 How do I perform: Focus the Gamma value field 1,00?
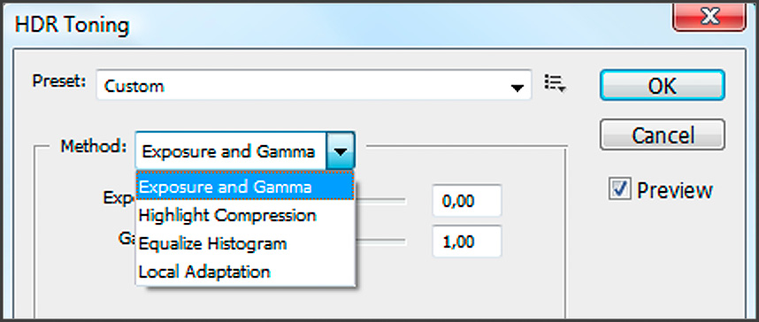click(467, 241)
